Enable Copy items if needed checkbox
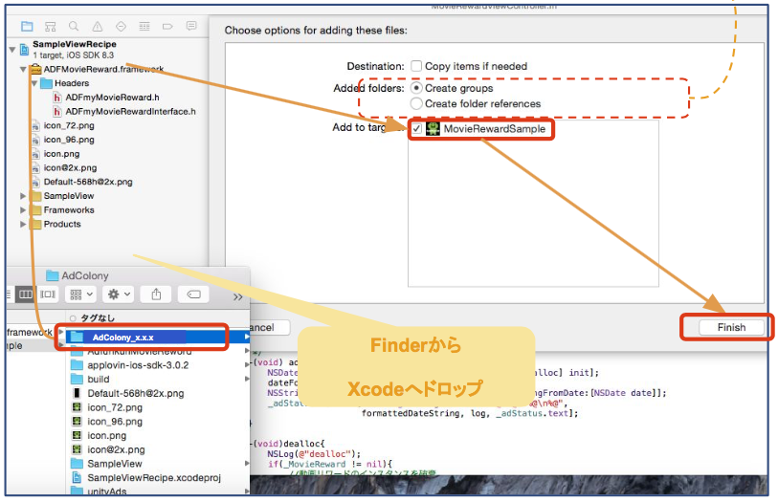This screenshot has width=778, height=502. tap(416, 66)
